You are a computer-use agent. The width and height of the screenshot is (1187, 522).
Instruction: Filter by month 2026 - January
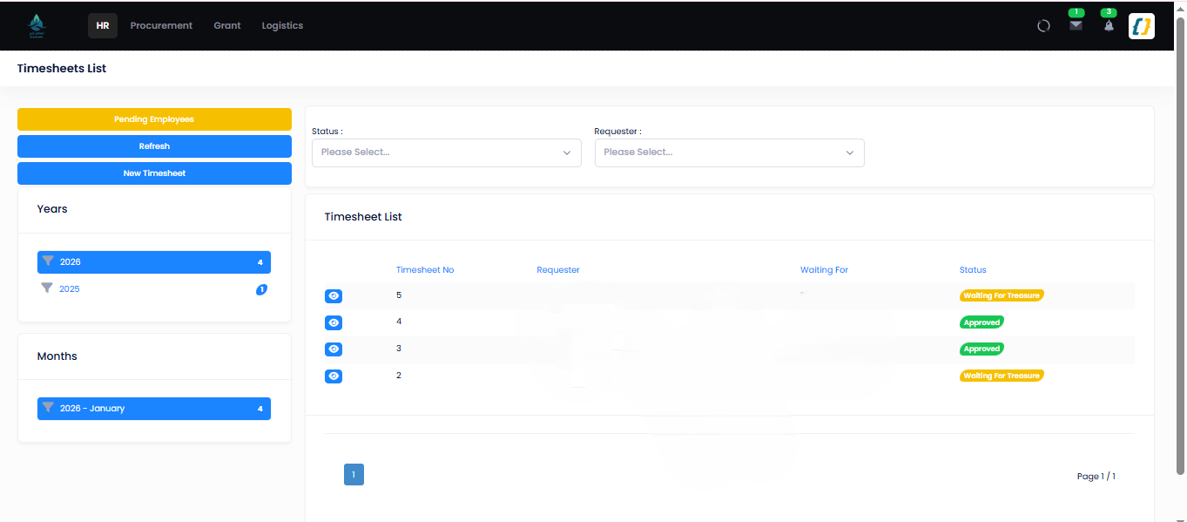154,409
